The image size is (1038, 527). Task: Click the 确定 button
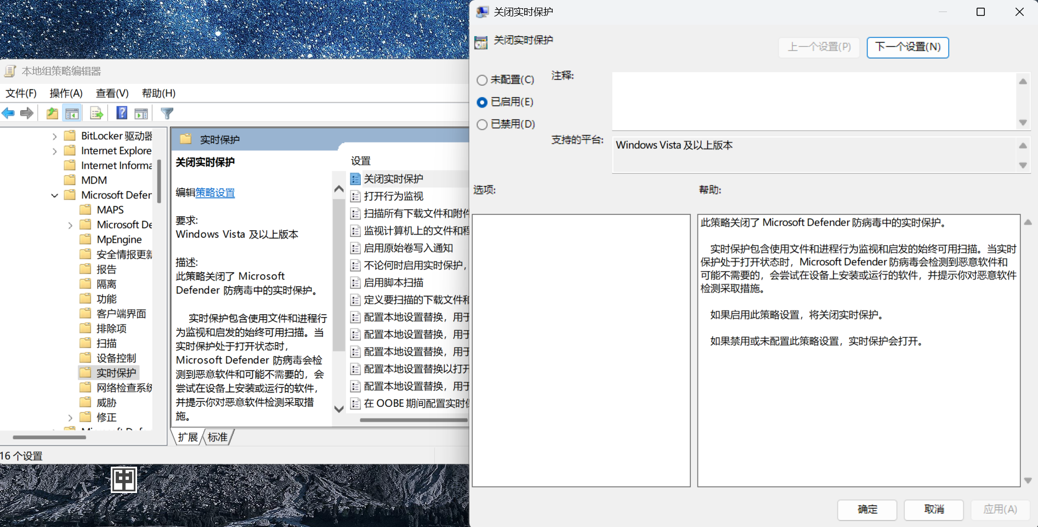coord(867,509)
